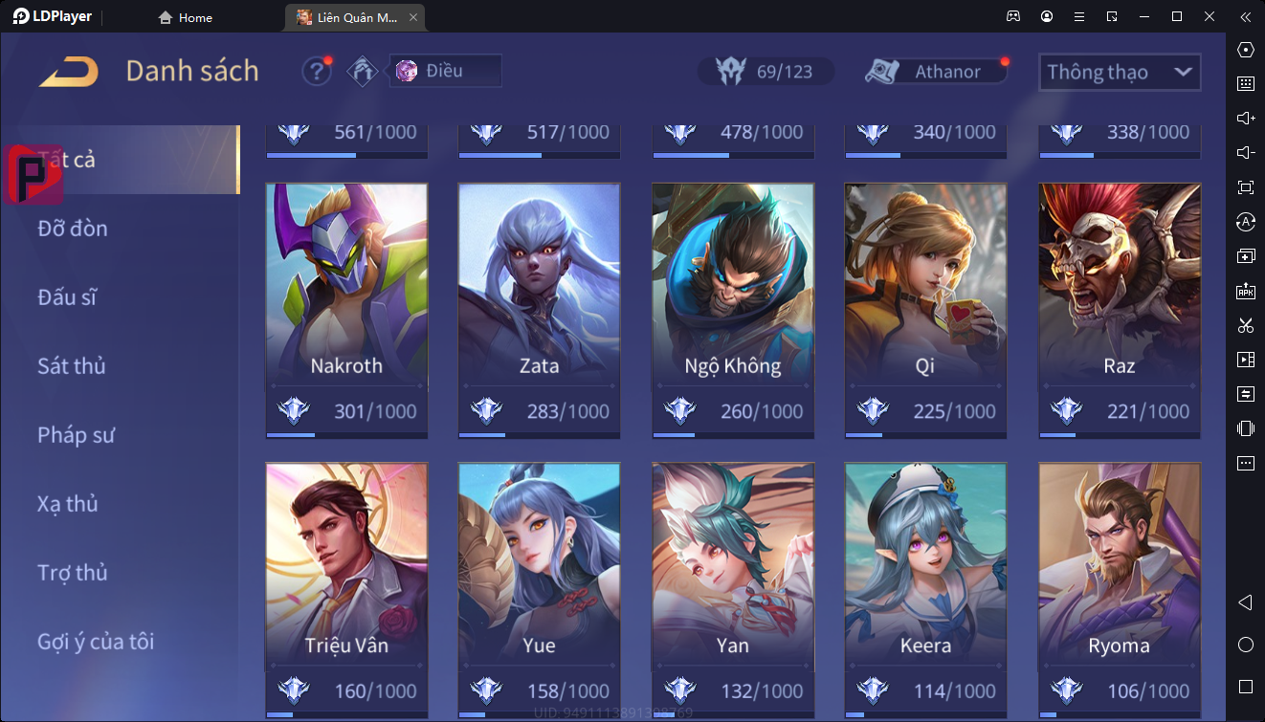Switch to the Home tab
This screenshot has width=1265, height=722.
185,17
